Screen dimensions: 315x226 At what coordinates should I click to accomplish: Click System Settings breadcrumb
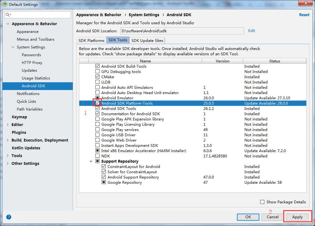[144, 15]
